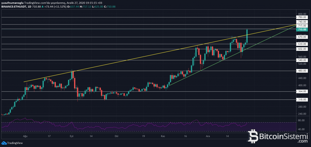
Task: Click the 602.00 horizontal level label
Action: (x=302, y=49)
